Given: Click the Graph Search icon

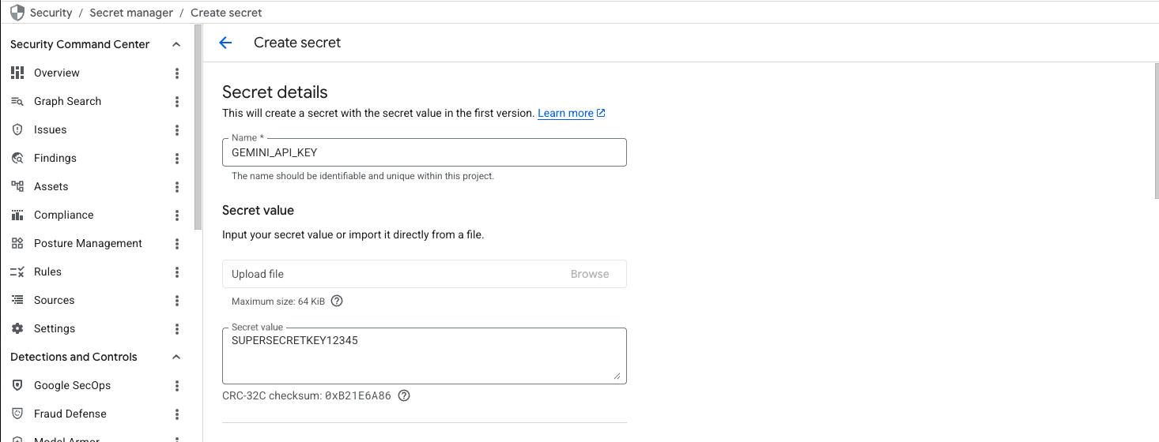Looking at the screenshot, I should [x=17, y=101].
